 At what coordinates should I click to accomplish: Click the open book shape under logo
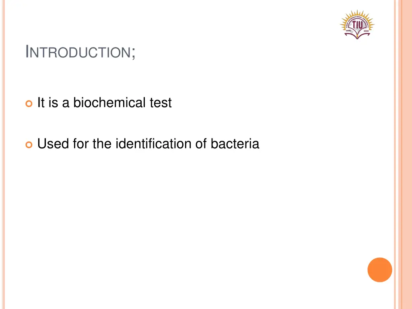[357, 34]
